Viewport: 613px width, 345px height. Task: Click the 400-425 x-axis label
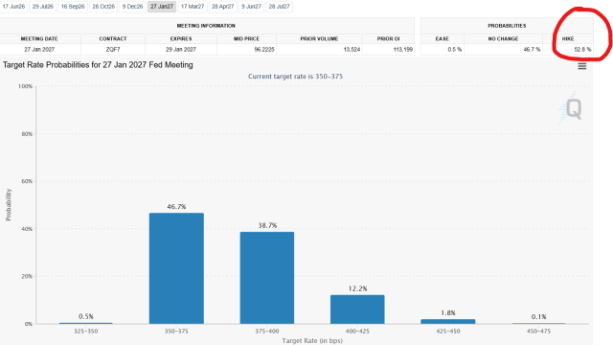click(357, 332)
